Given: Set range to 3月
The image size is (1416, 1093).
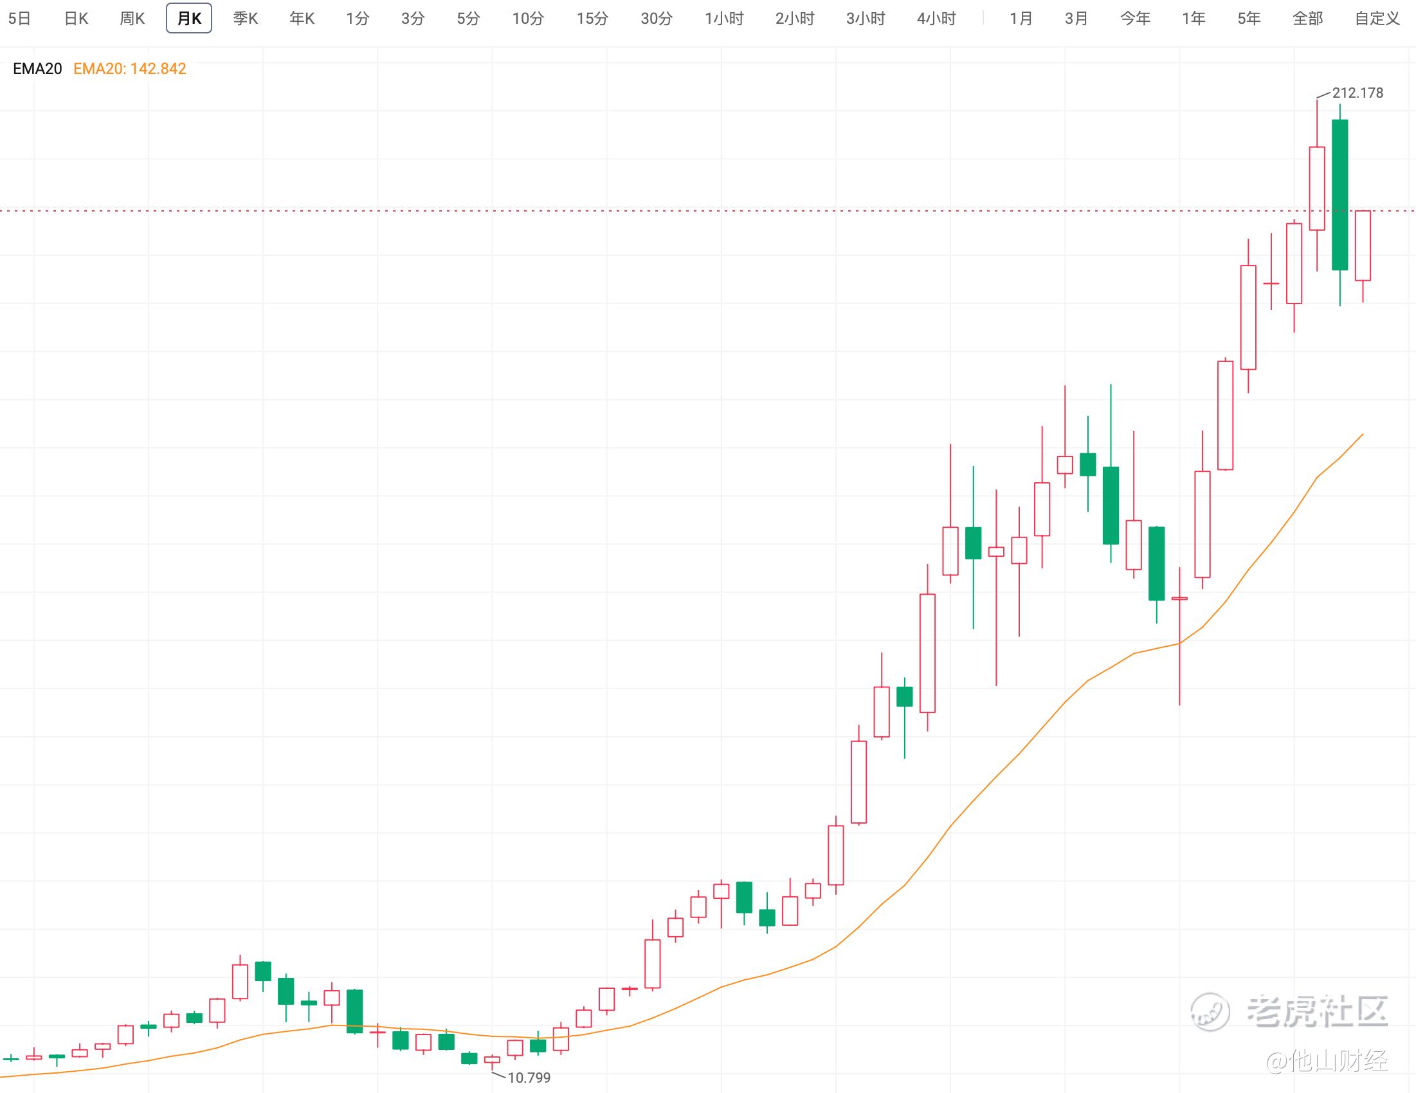Looking at the screenshot, I should click(1076, 18).
